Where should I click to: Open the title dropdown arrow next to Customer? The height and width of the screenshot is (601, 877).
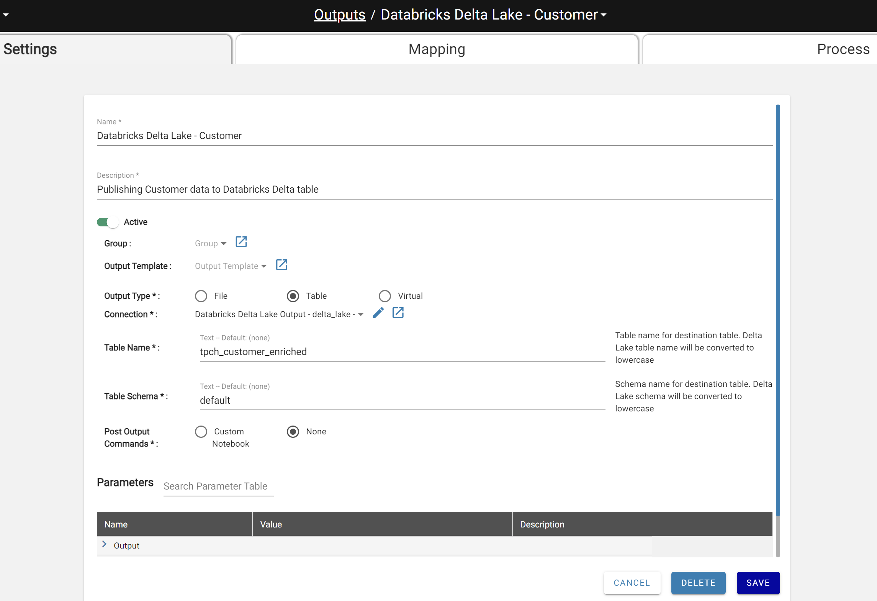[604, 15]
